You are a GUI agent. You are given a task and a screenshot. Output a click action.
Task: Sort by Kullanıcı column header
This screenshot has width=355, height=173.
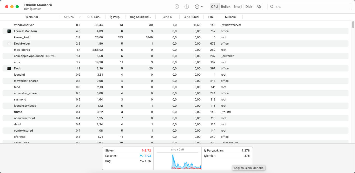pos(231,17)
